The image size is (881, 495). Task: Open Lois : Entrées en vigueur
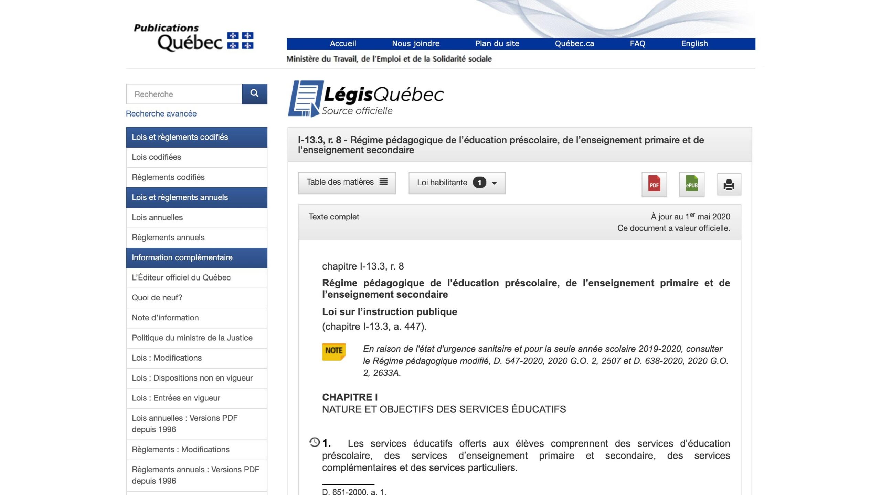[197, 398]
